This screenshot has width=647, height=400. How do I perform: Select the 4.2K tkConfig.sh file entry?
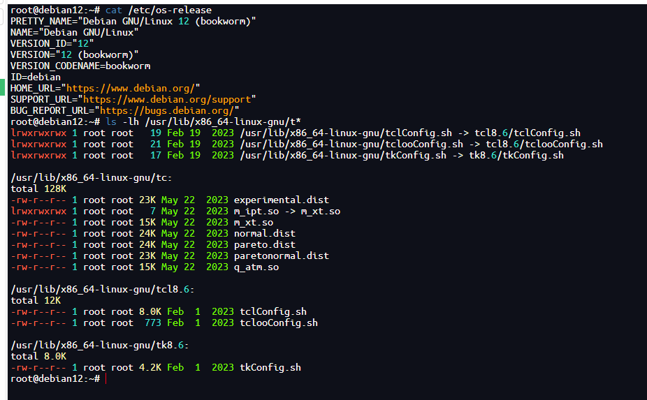pos(156,367)
